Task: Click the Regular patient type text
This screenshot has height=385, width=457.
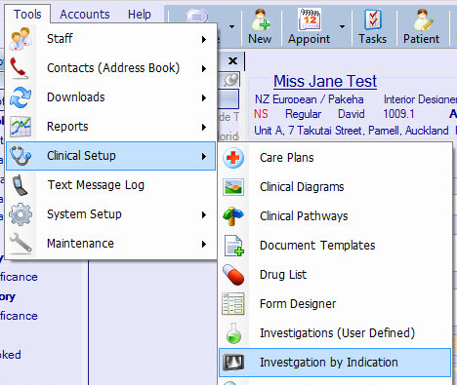Action: pos(303,114)
